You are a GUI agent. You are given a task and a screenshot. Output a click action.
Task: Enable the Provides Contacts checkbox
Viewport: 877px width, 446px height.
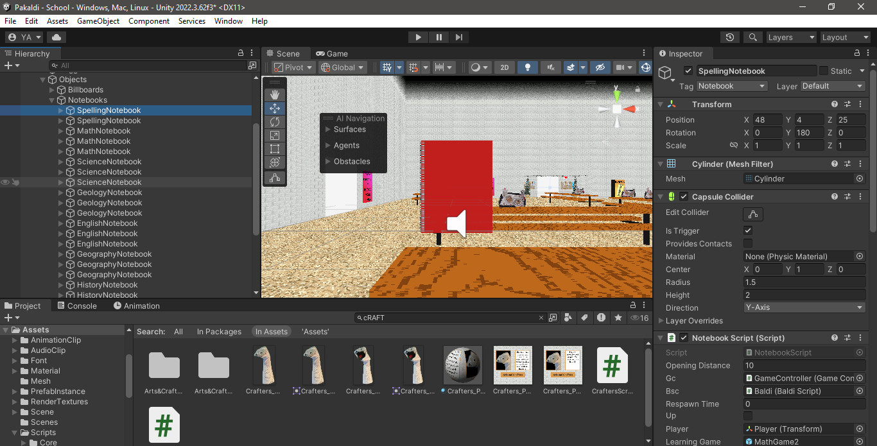[x=748, y=243]
